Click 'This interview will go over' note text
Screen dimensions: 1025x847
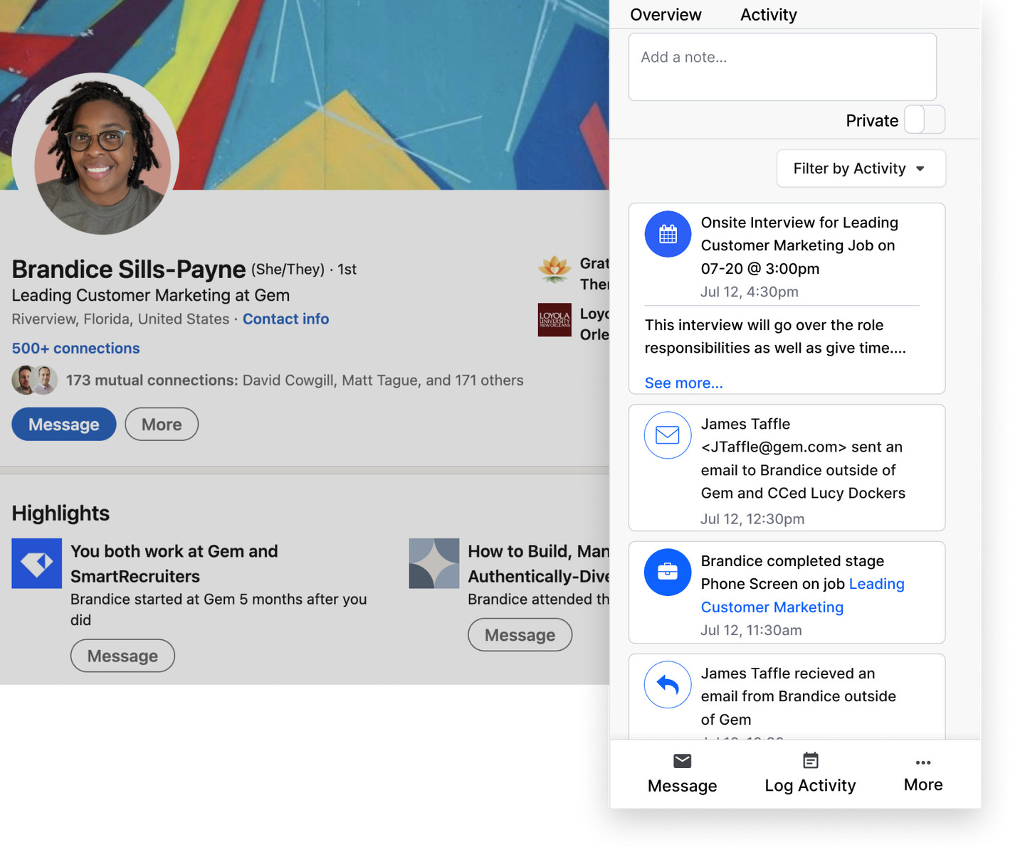coord(775,336)
